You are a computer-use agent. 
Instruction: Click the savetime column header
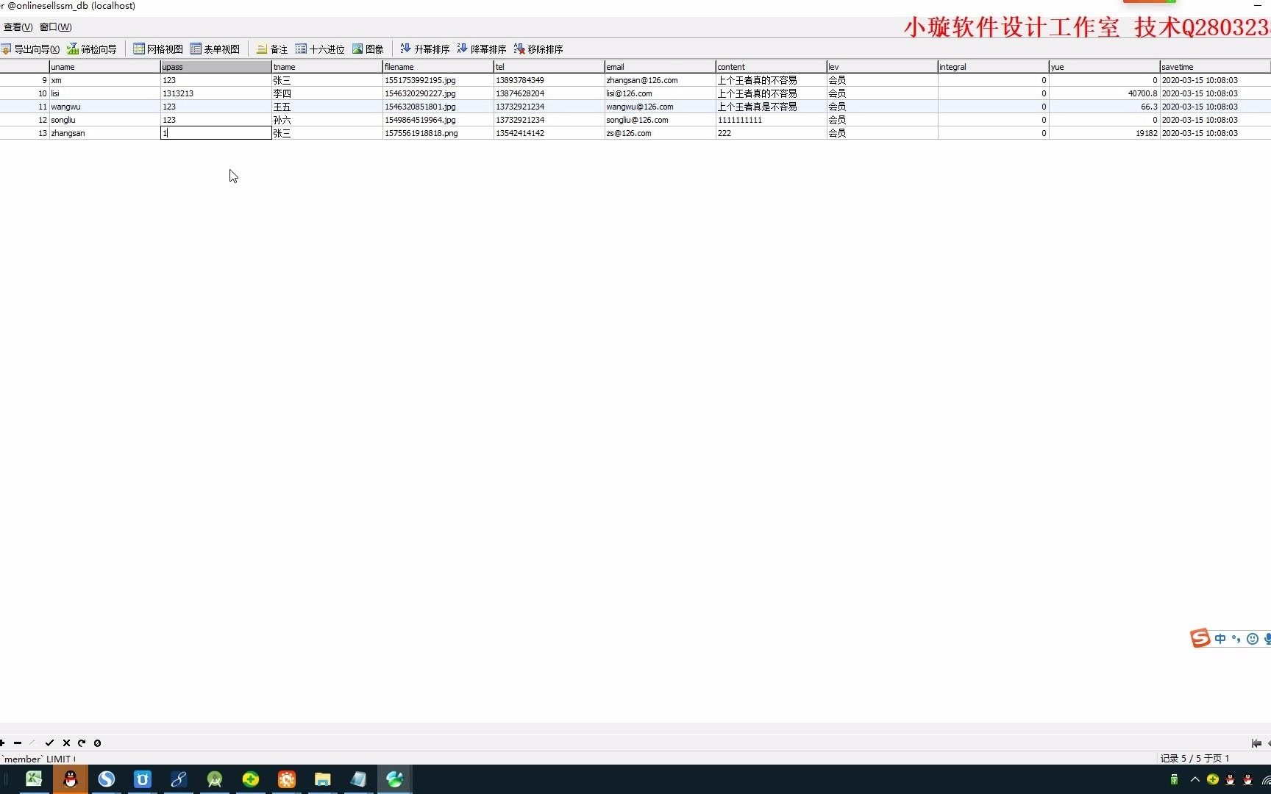[x=1215, y=67]
